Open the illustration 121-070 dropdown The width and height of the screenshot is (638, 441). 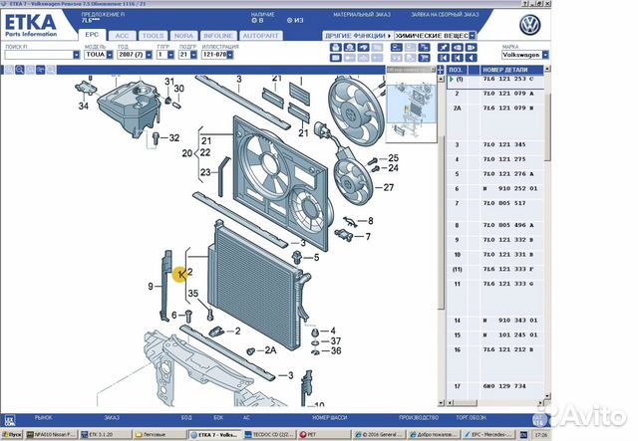(x=230, y=55)
